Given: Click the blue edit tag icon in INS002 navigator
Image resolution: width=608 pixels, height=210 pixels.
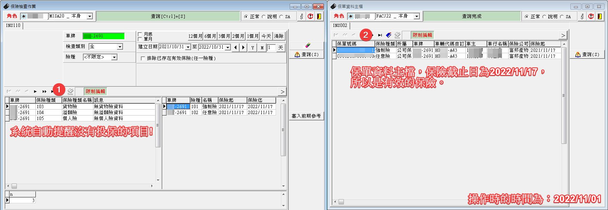Looking at the screenshot, I should point(388,35).
